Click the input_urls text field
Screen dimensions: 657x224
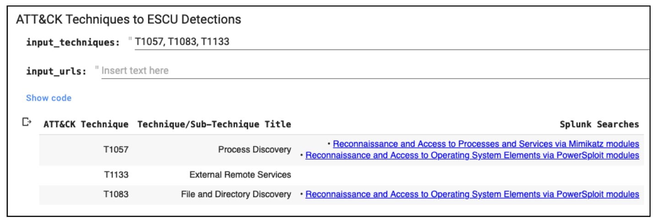375,71
